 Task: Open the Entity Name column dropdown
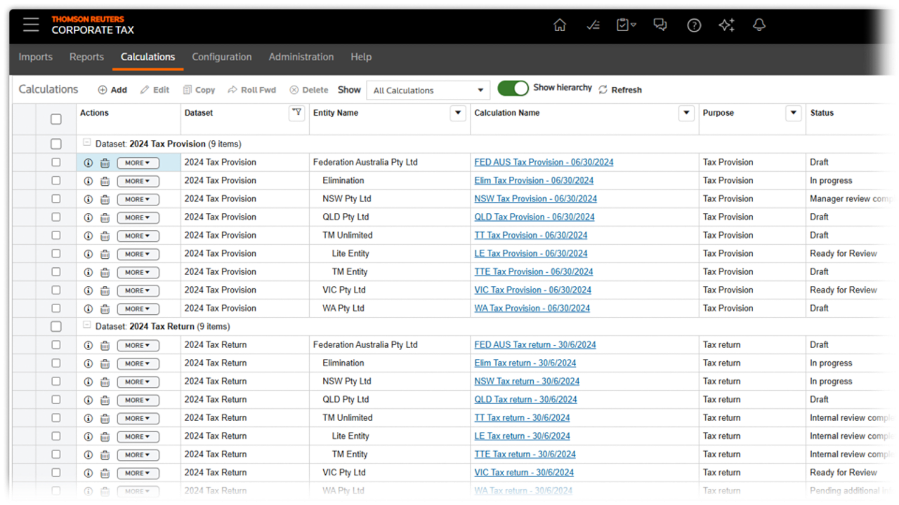click(459, 113)
